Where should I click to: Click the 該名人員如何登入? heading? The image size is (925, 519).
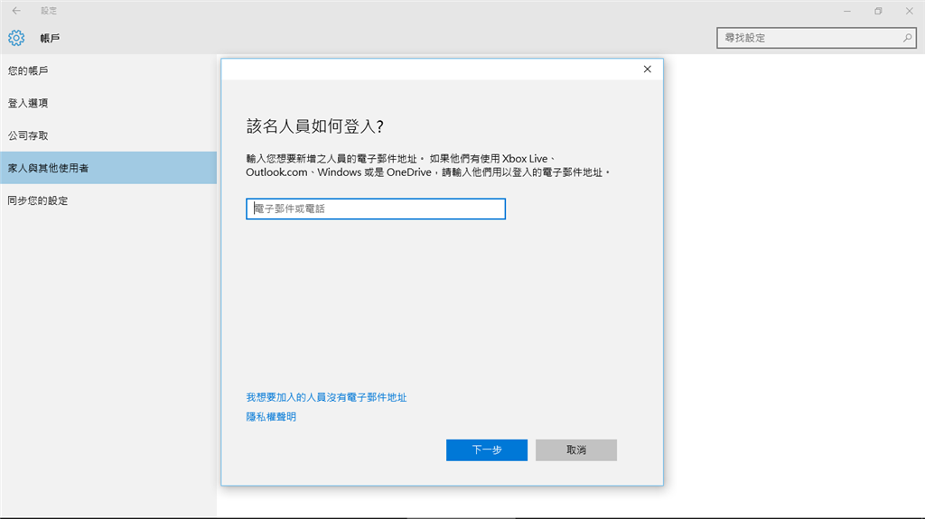click(x=315, y=126)
